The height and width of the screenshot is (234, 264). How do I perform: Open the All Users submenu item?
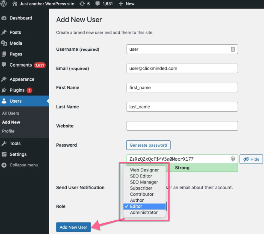[11, 113]
